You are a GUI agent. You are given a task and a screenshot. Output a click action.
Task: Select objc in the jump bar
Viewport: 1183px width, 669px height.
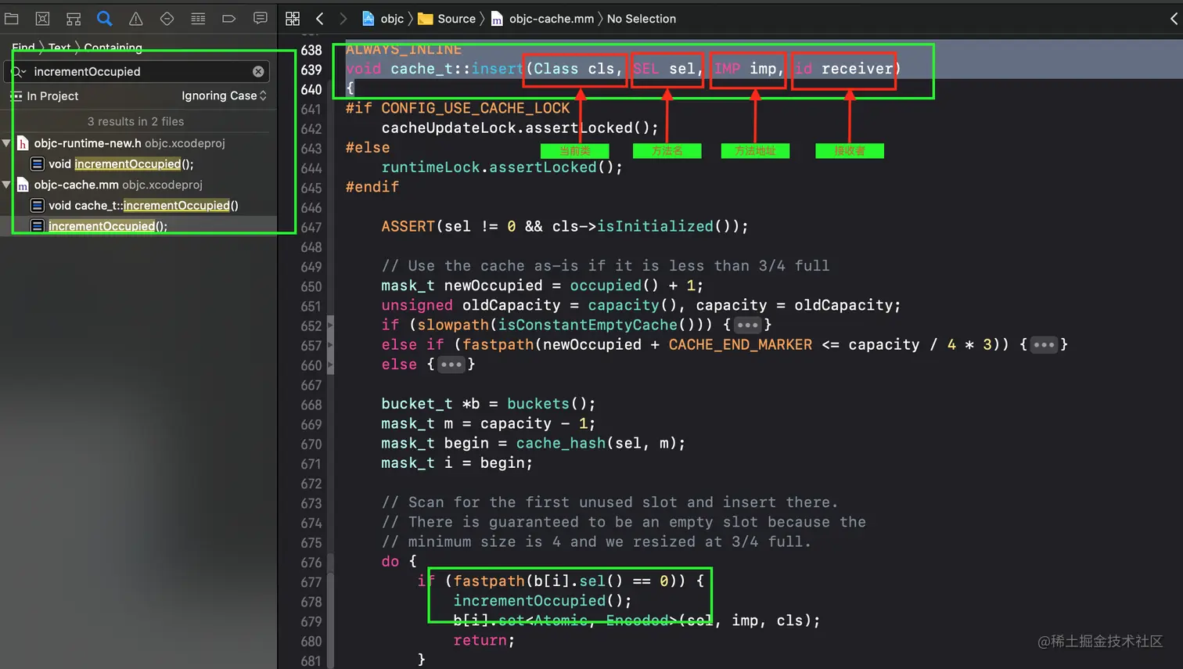point(383,19)
